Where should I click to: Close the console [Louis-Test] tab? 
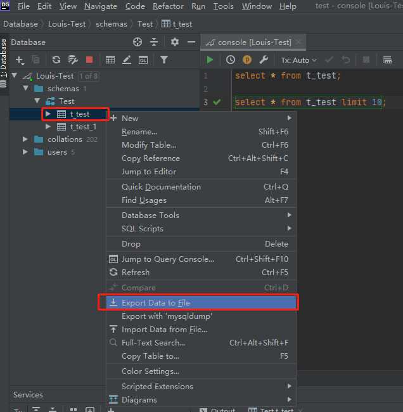[298, 42]
